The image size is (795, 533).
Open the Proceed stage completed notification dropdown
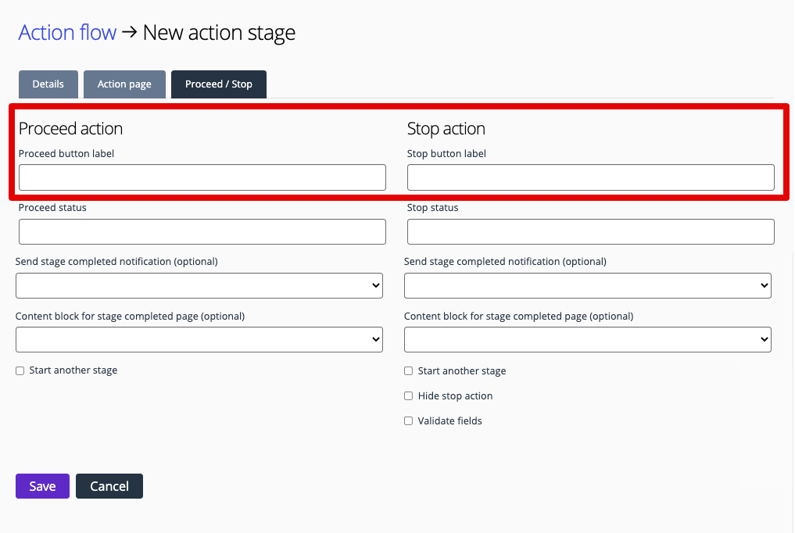[x=199, y=285]
